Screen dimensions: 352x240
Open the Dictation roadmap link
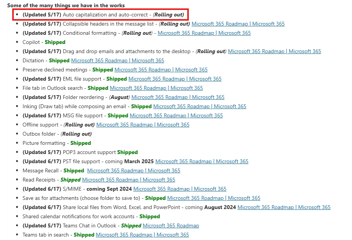click(x=117, y=60)
